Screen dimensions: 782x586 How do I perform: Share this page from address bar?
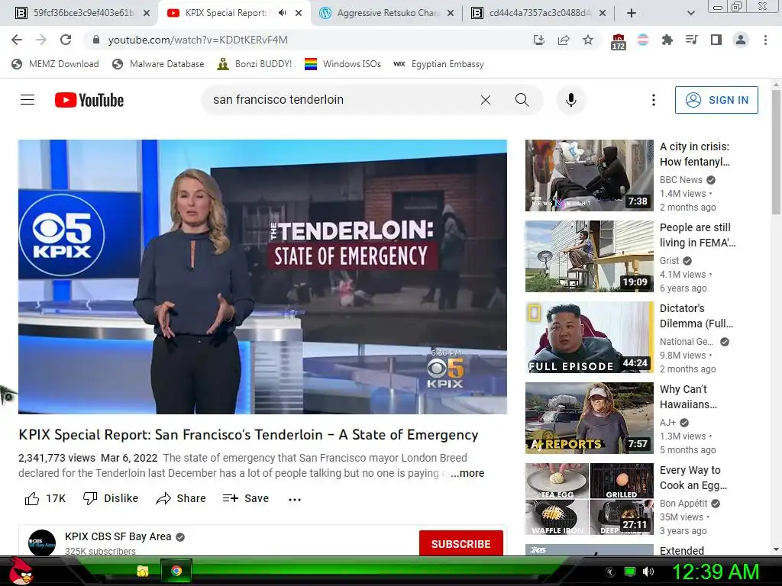click(564, 40)
